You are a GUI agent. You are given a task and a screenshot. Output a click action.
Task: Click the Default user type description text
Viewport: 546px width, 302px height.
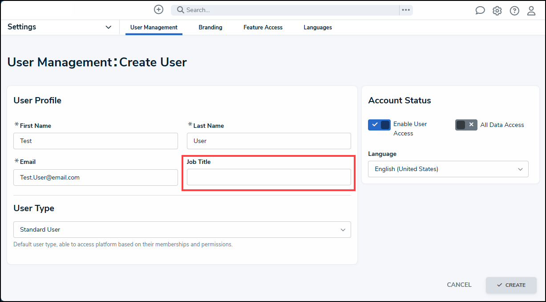pyautogui.click(x=123, y=245)
